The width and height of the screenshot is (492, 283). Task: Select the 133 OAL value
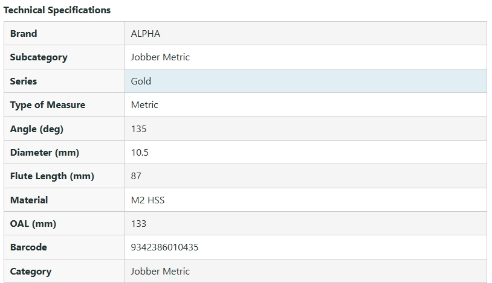(138, 224)
